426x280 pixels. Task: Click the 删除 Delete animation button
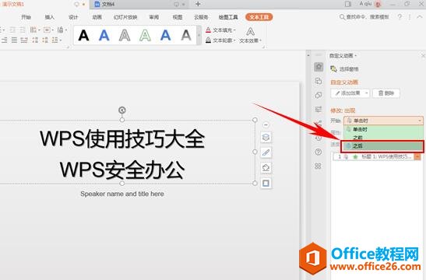[386, 93]
